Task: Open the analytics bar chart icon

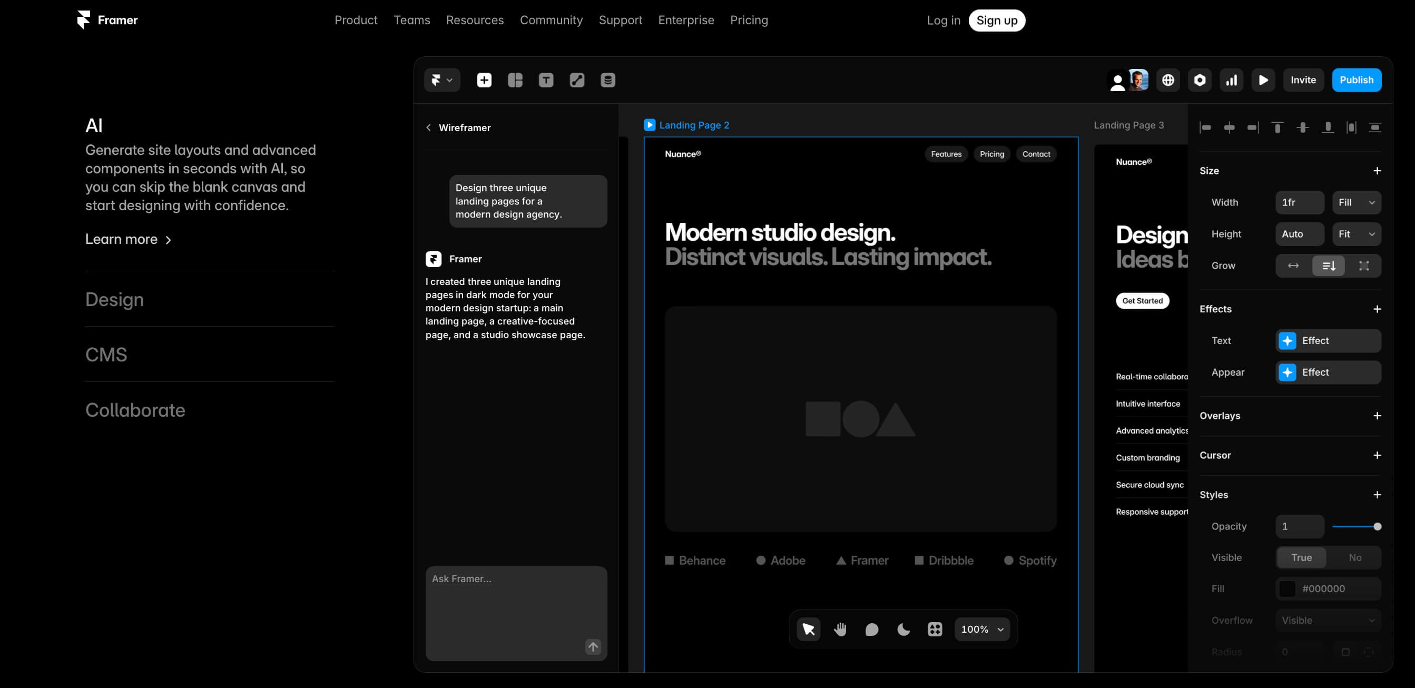Action: pos(1232,80)
